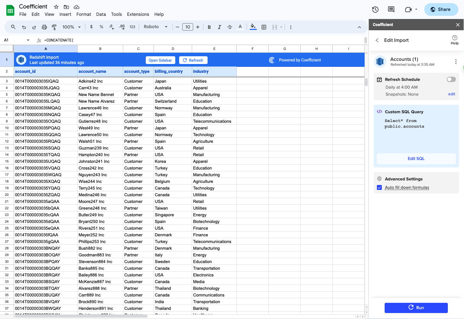Open the Insert menu
This screenshot has width=464, height=319.
coord(65,14)
